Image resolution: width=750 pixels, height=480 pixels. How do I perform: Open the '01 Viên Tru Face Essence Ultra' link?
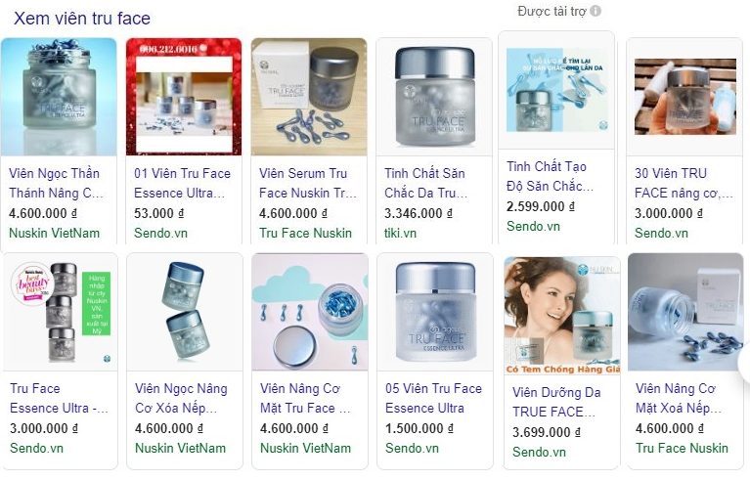click(182, 183)
